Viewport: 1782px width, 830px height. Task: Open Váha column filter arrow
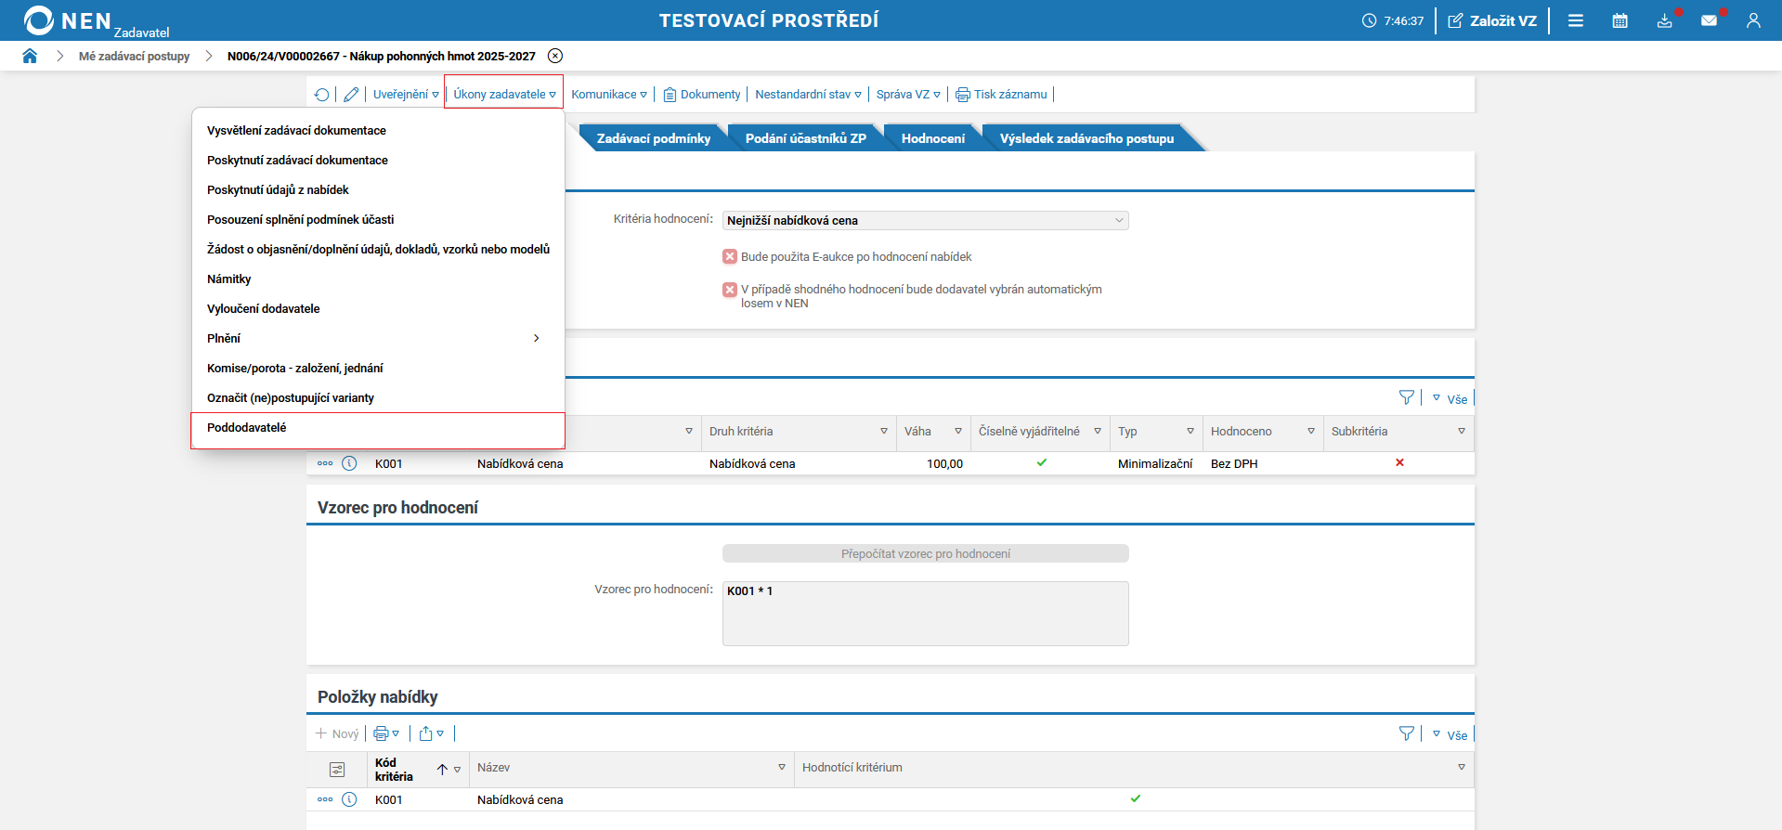(x=958, y=432)
